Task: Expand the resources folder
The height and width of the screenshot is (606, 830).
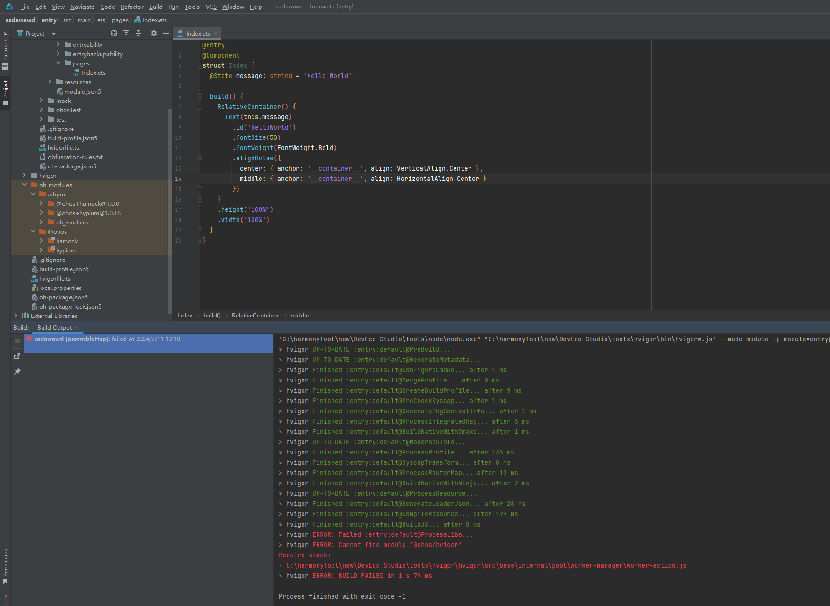Action: pyautogui.click(x=50, y=82)
